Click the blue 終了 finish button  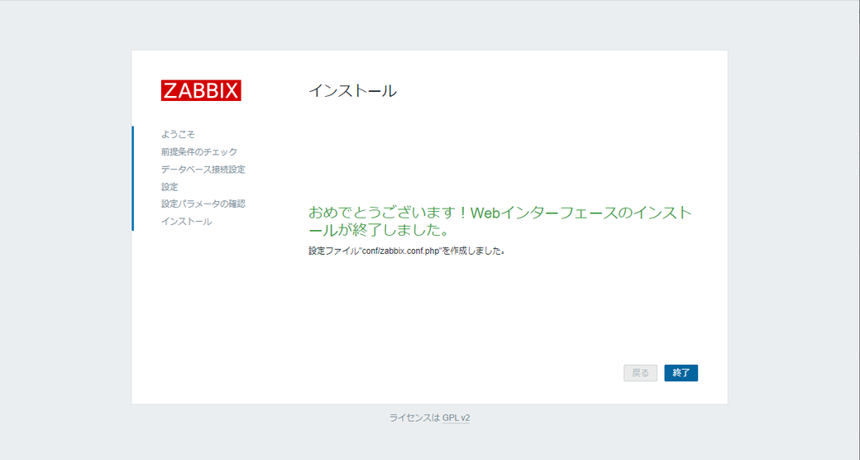coord(681,373)
